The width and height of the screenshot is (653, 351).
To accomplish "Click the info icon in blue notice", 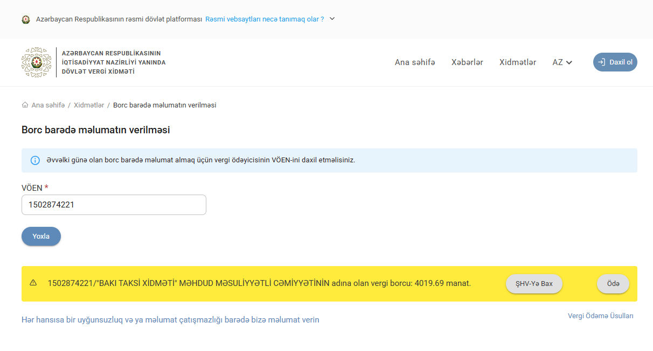I will point(35,160).
